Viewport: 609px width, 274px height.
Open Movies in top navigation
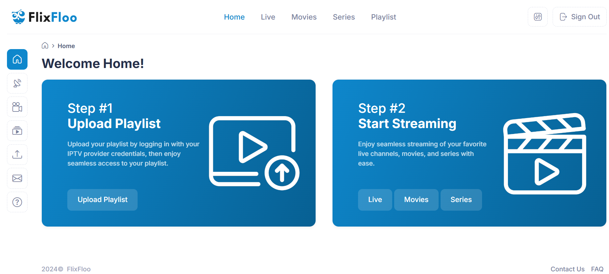click(x=304, y=17)
